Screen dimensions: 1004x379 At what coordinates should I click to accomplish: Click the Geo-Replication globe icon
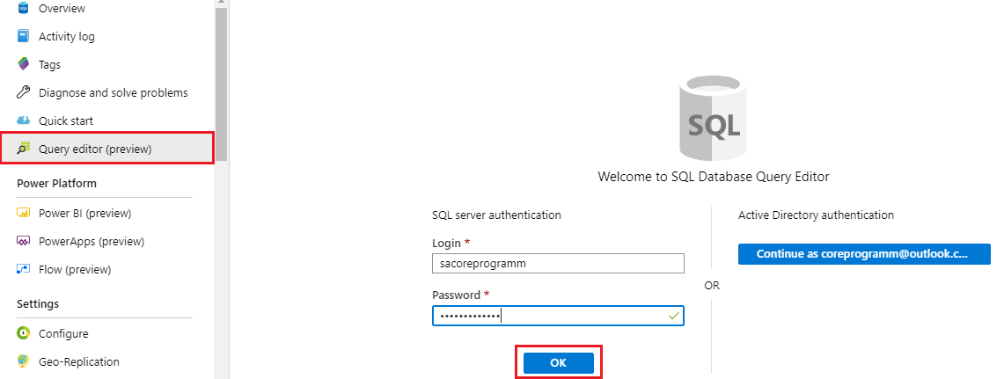pyautogui.click(x=24, y=361)
